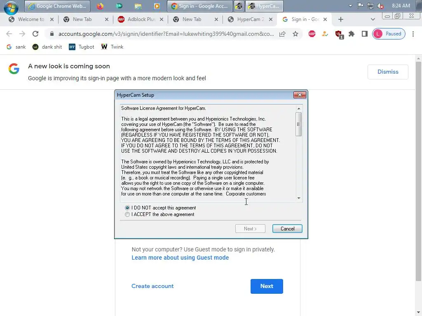Click Next in HyperCam Setup
422x316 pixels.
250,229
